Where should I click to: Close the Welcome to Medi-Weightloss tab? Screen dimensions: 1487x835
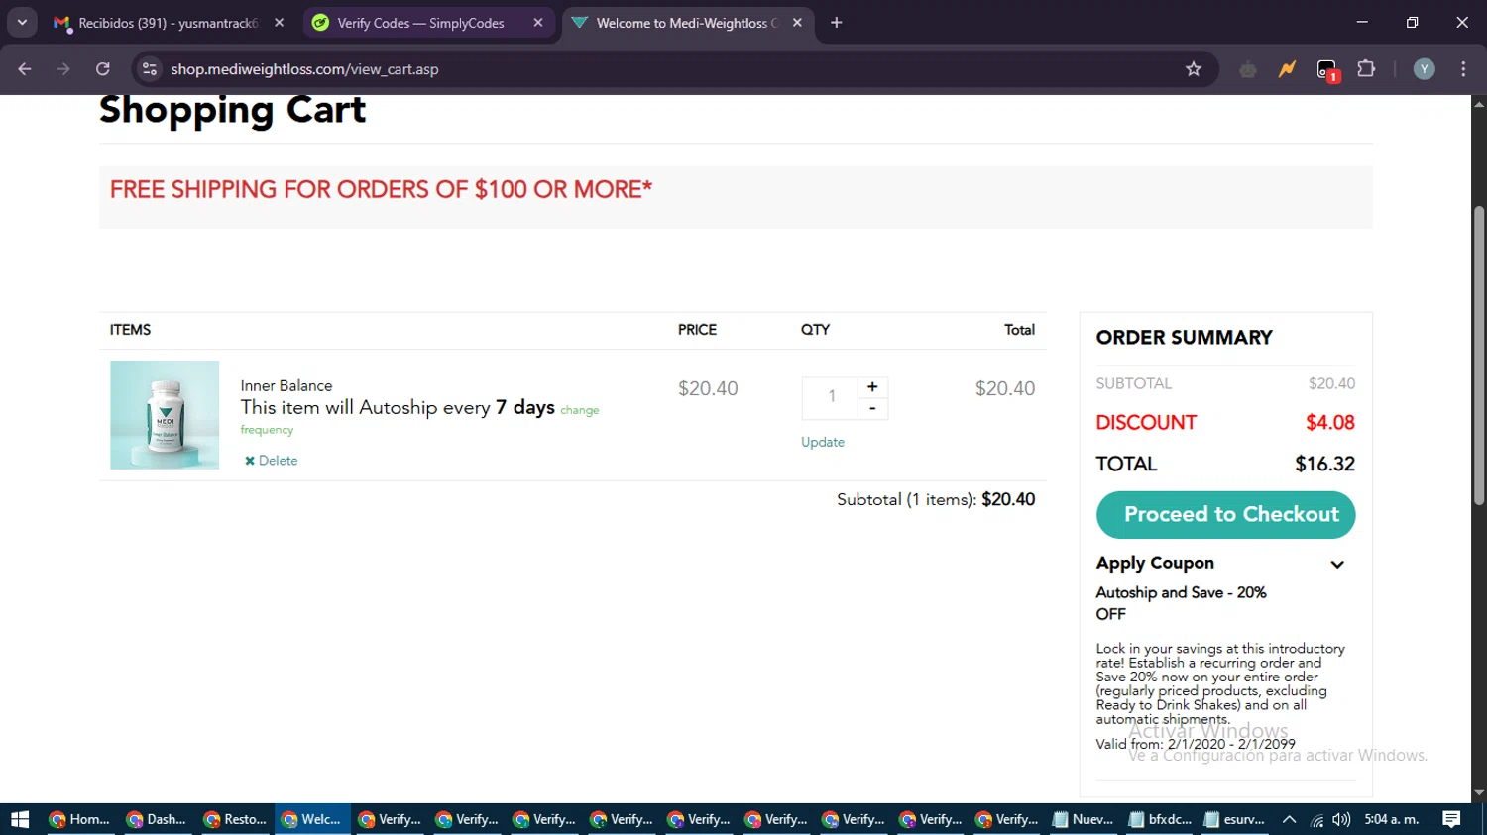click(x=798, y=22)
